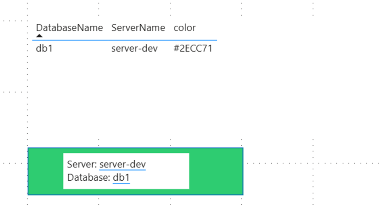The height and width of the screenshot is (206, 379).
Task: Click the server-dev cell in the table
Action: (134, 49)
